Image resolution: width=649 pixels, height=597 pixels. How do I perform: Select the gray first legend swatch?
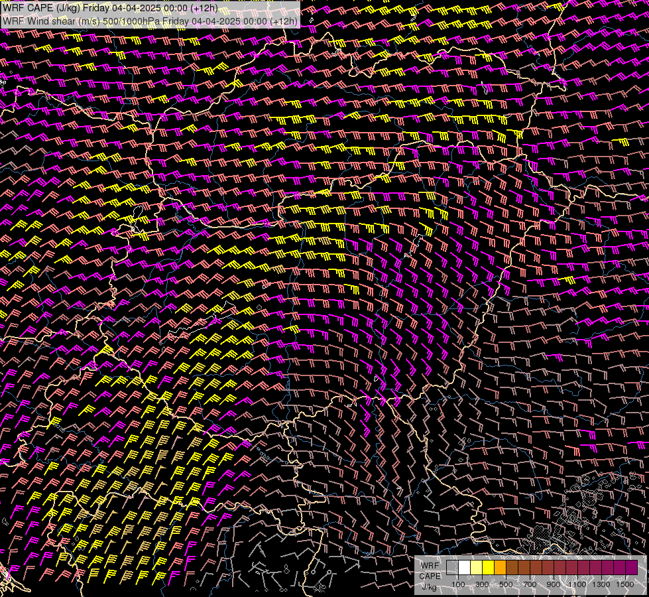pyautogui.click(x=452, y=567)
